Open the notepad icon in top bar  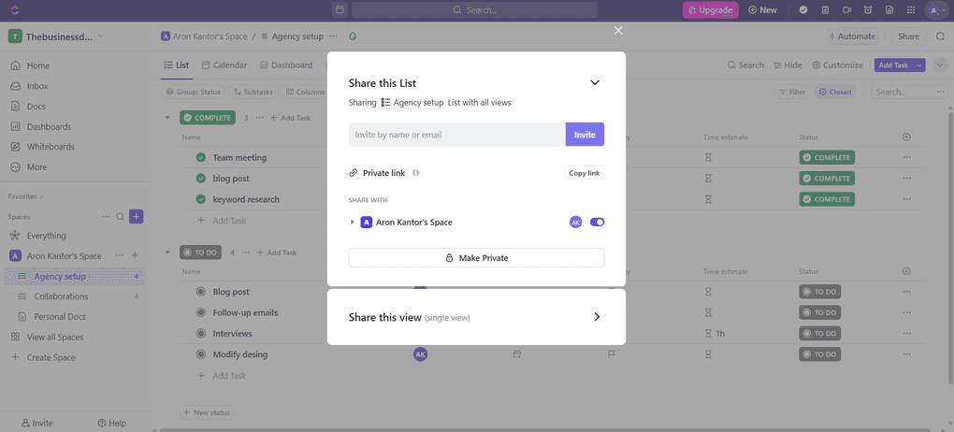tap(825, 9)
